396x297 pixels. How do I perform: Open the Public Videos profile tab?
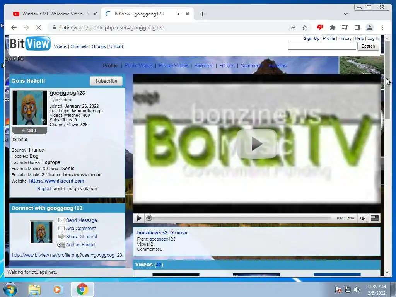tap(139, 66)
